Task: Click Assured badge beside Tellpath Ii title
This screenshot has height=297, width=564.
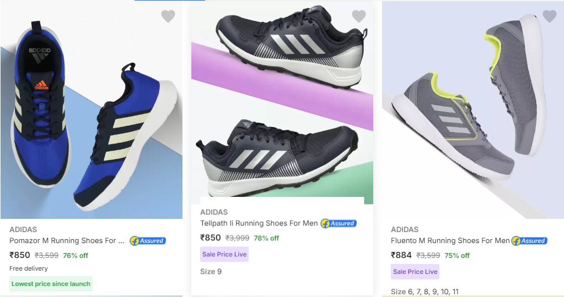Action: (x=339, y=223)
